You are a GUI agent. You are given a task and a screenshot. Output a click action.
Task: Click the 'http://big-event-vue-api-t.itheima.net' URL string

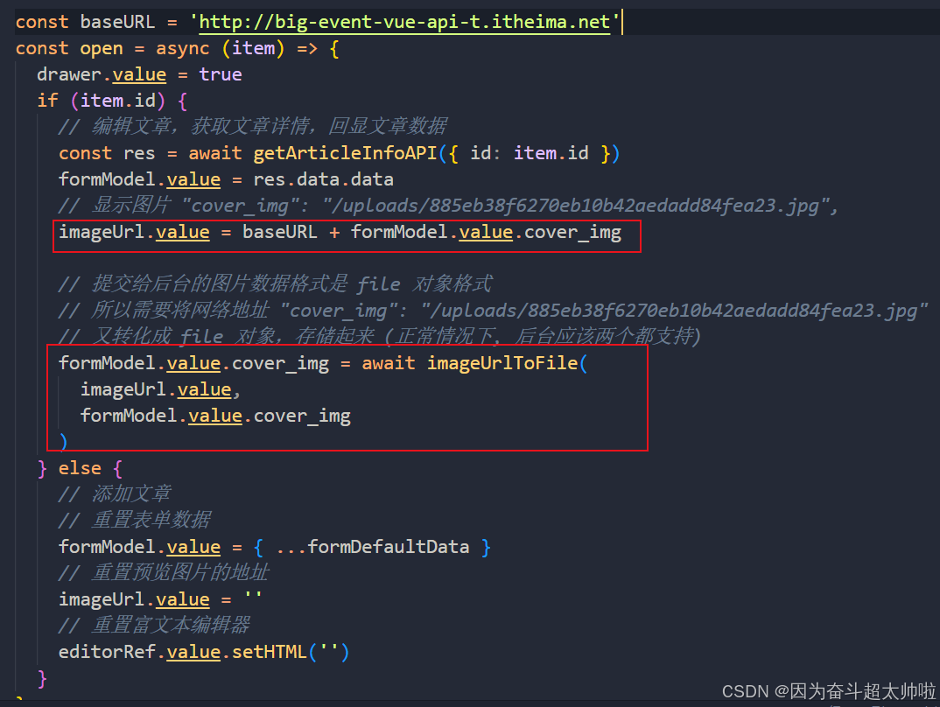point(404,22)
